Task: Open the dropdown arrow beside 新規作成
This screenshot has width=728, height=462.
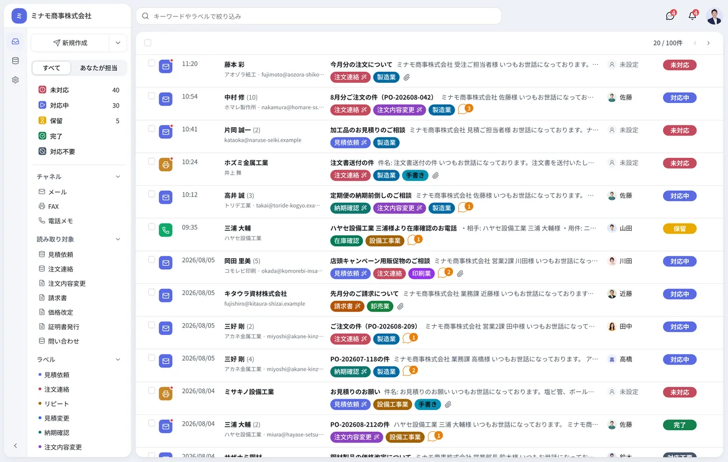Action: (118, 43)
